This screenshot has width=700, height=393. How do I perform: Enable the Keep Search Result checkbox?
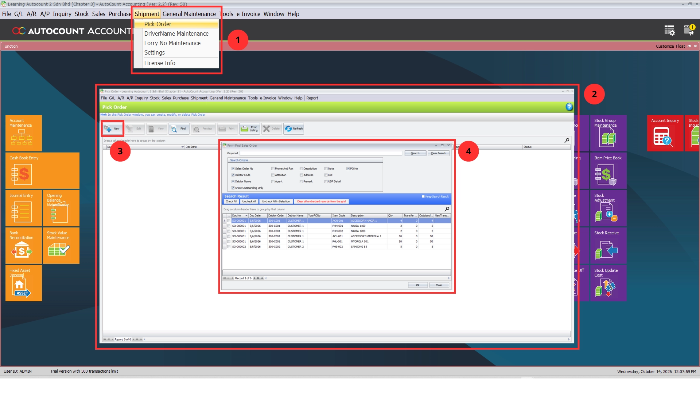click(423, 196)
